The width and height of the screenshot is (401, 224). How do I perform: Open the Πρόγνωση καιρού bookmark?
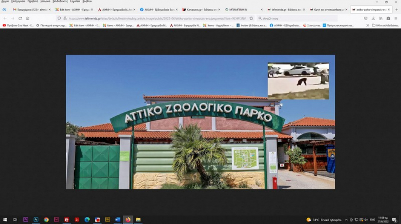pos(338,25)
